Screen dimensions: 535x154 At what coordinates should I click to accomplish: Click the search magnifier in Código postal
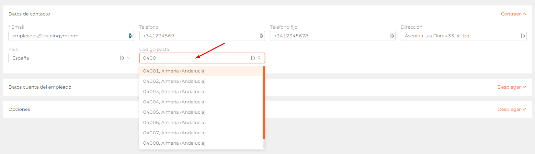(x=259, y=58)
